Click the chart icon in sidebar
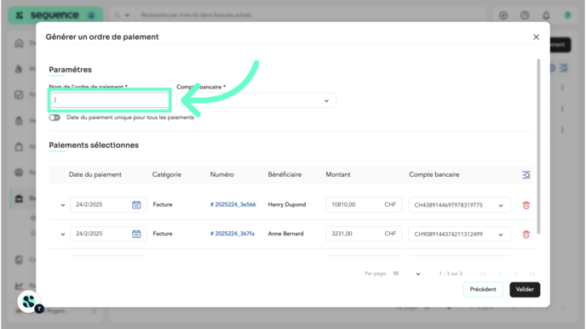This screenshot has width=586, height=329. 19,286
